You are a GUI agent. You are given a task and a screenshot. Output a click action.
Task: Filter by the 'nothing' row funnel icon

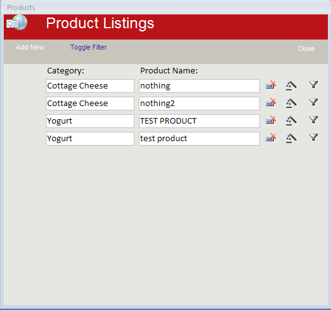[x=313, y=85]
